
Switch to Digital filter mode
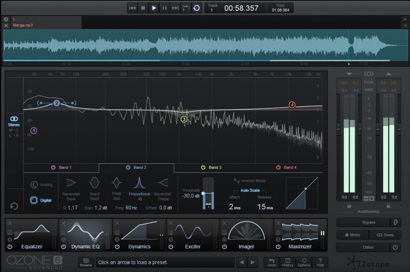click(41, 200)
